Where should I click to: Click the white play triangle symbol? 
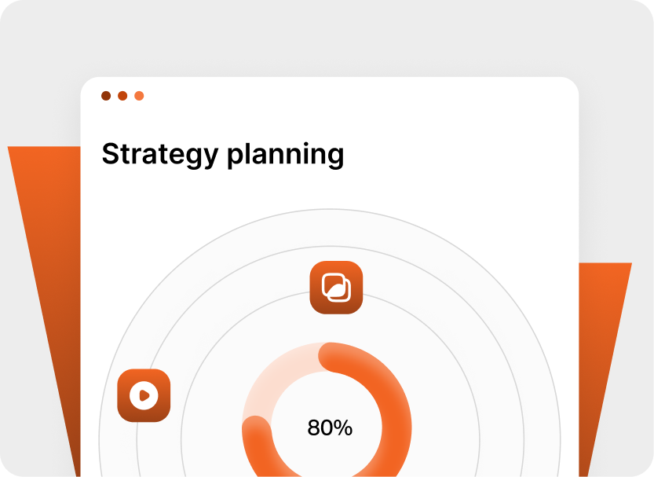144,395
